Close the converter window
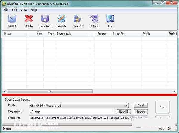The width and height of the screenshot is (179, 133). tap(172, 3)
